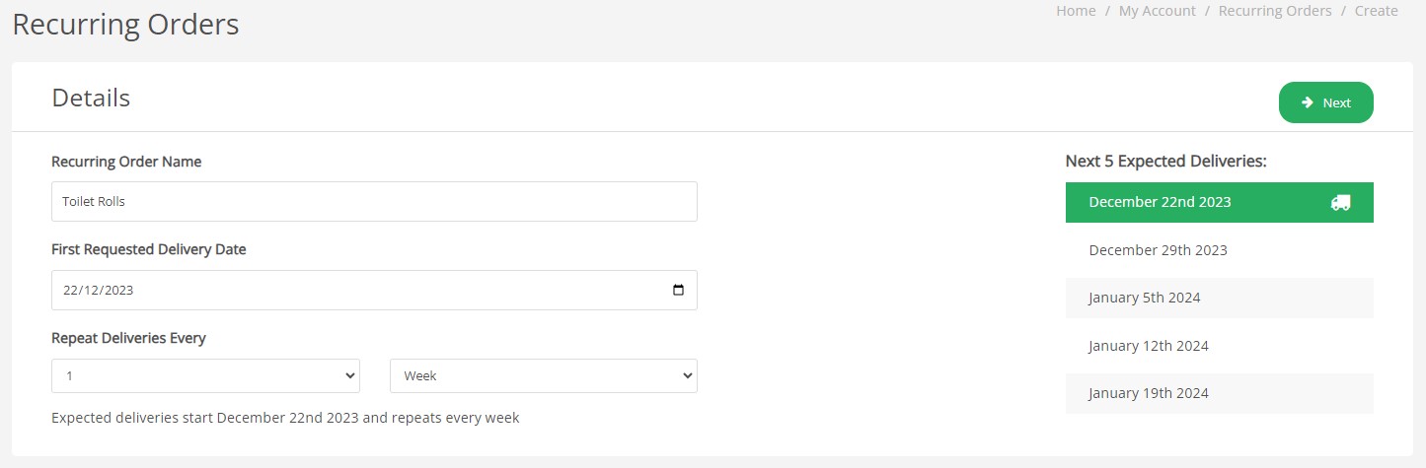Open My Account breadcrumb link
Viewport: 1426px width, 468px height.
point(1157,11)
